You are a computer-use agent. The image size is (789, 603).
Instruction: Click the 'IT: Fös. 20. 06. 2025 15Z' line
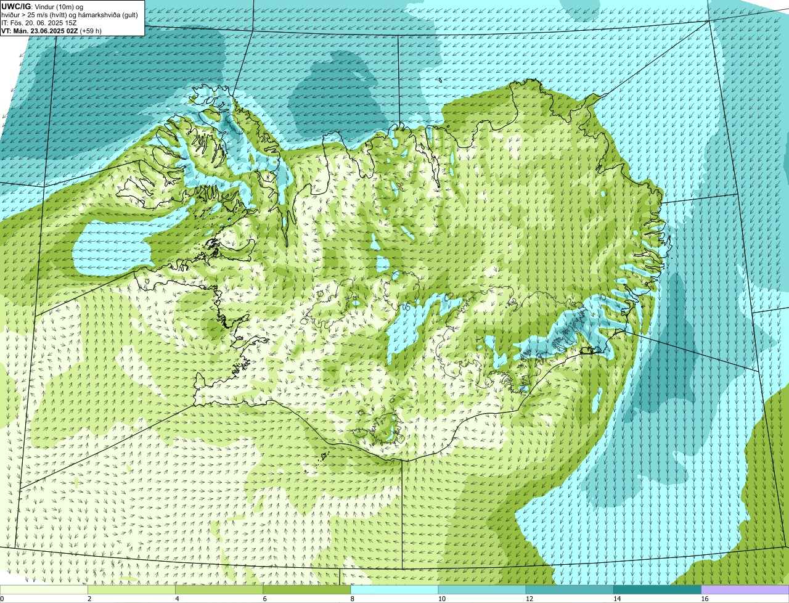(x=39, y=23)
